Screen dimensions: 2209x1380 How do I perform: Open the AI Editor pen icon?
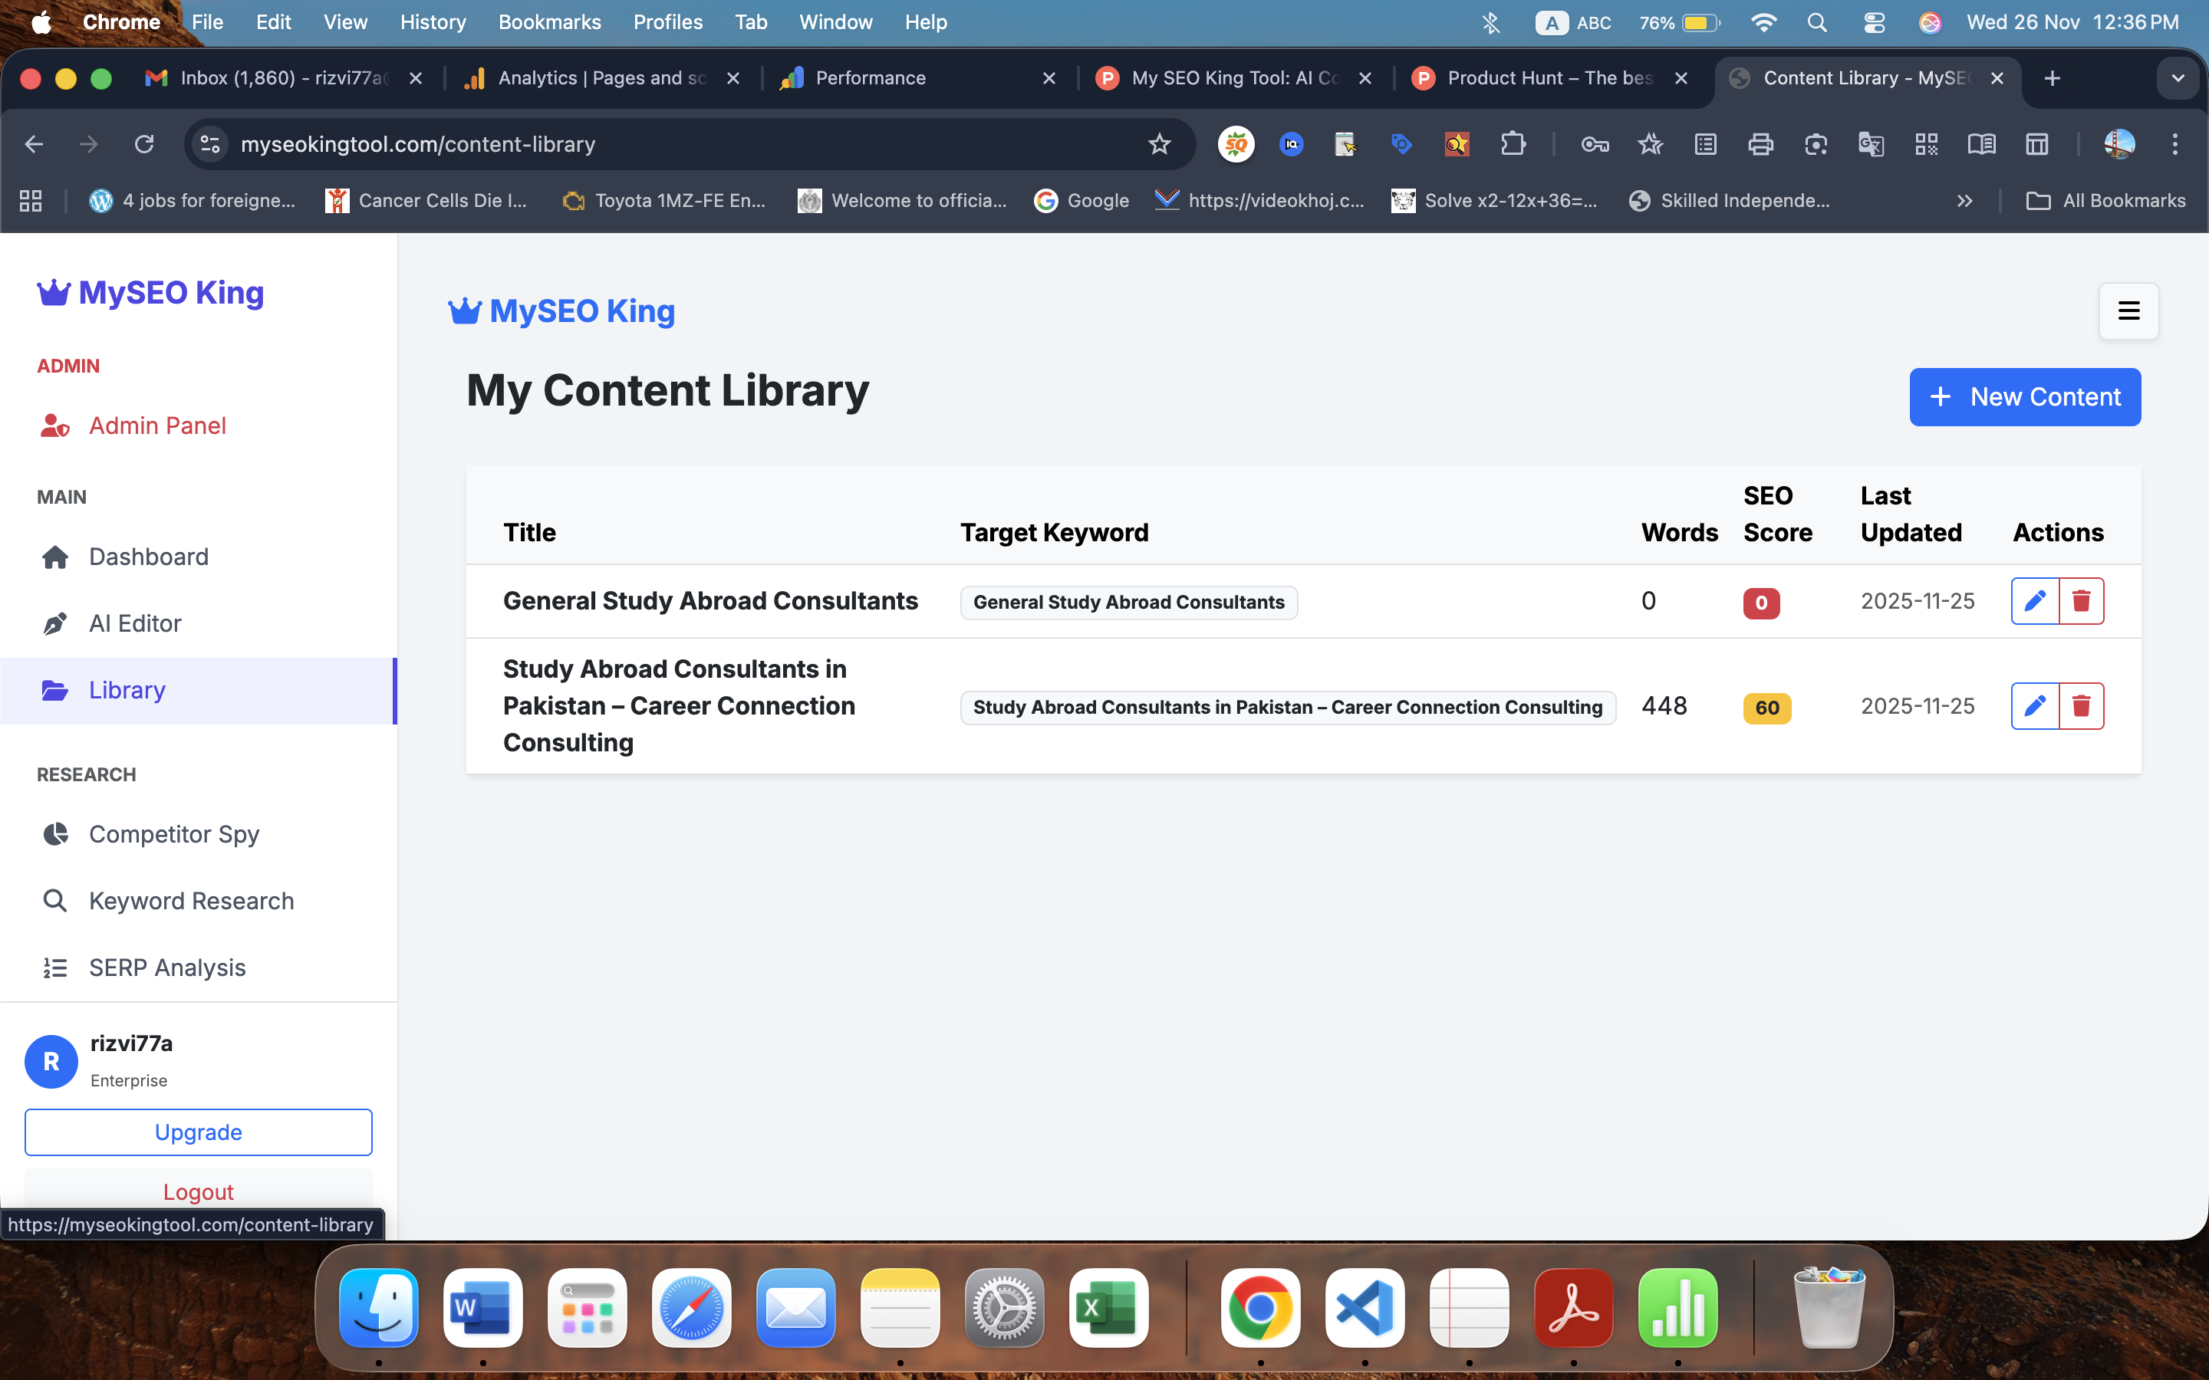click(x=56, y=623)
